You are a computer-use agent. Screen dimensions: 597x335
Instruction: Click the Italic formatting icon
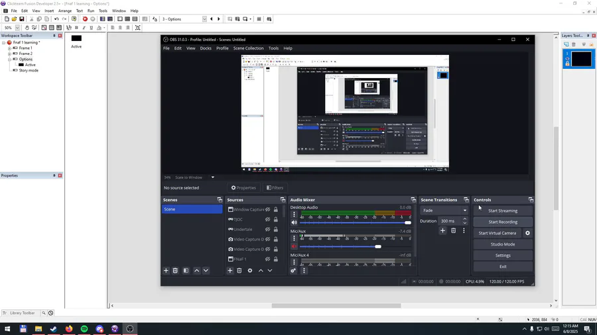click(84, 28)
